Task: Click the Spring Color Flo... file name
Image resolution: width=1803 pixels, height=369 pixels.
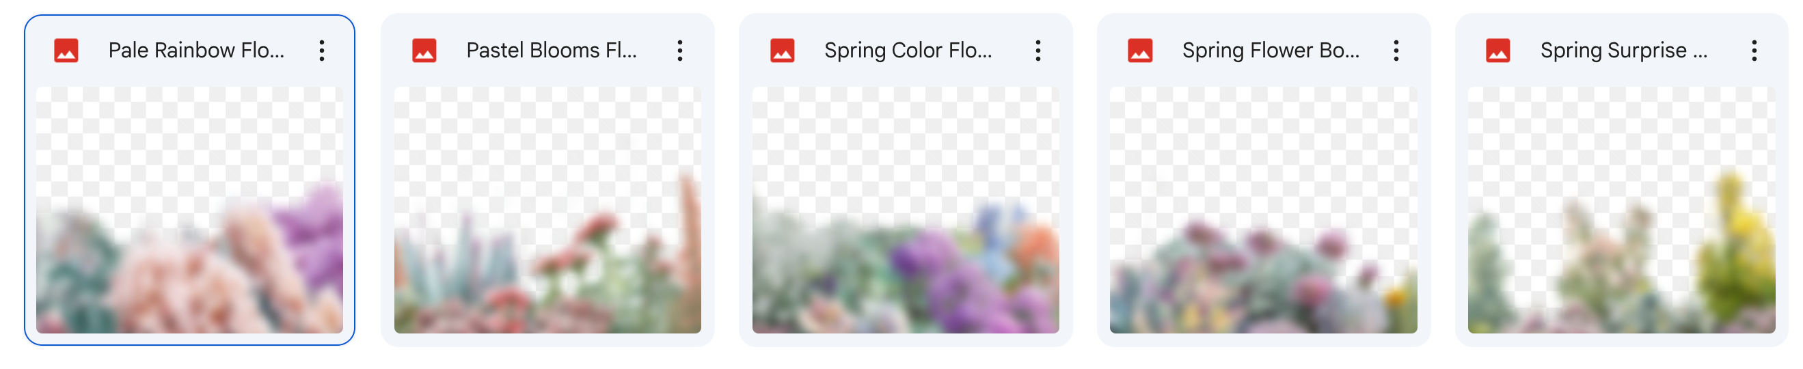Action: pyautogui.click(x=908, y=51)
